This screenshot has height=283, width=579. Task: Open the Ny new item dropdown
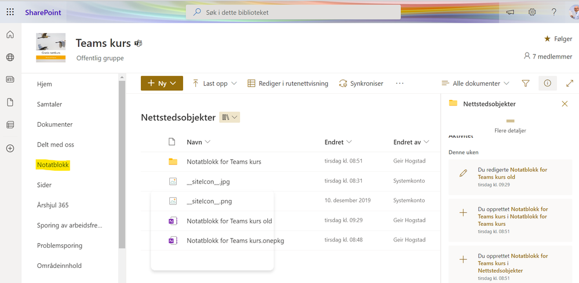click(x=162, y=83)
